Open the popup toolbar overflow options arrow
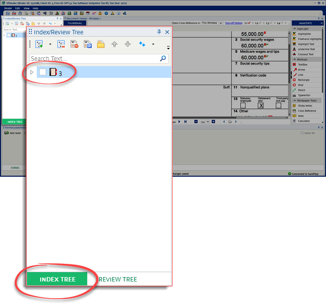The height and width of the screenshot is (304, 326). point(168,48)
